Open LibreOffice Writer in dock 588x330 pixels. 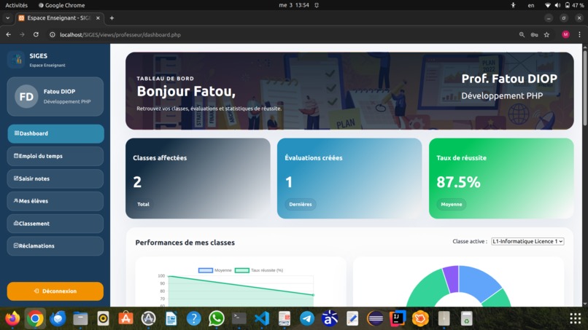pos(171,319)
